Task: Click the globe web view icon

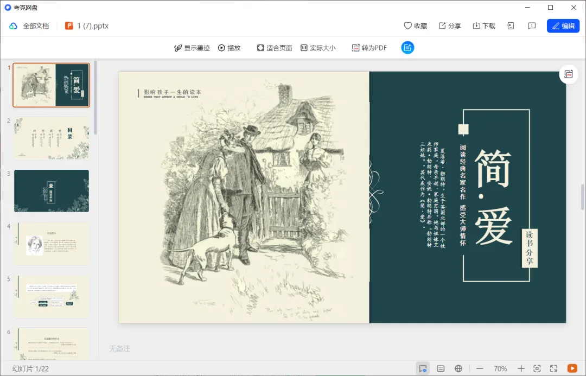Action: [x=458, y=368]
